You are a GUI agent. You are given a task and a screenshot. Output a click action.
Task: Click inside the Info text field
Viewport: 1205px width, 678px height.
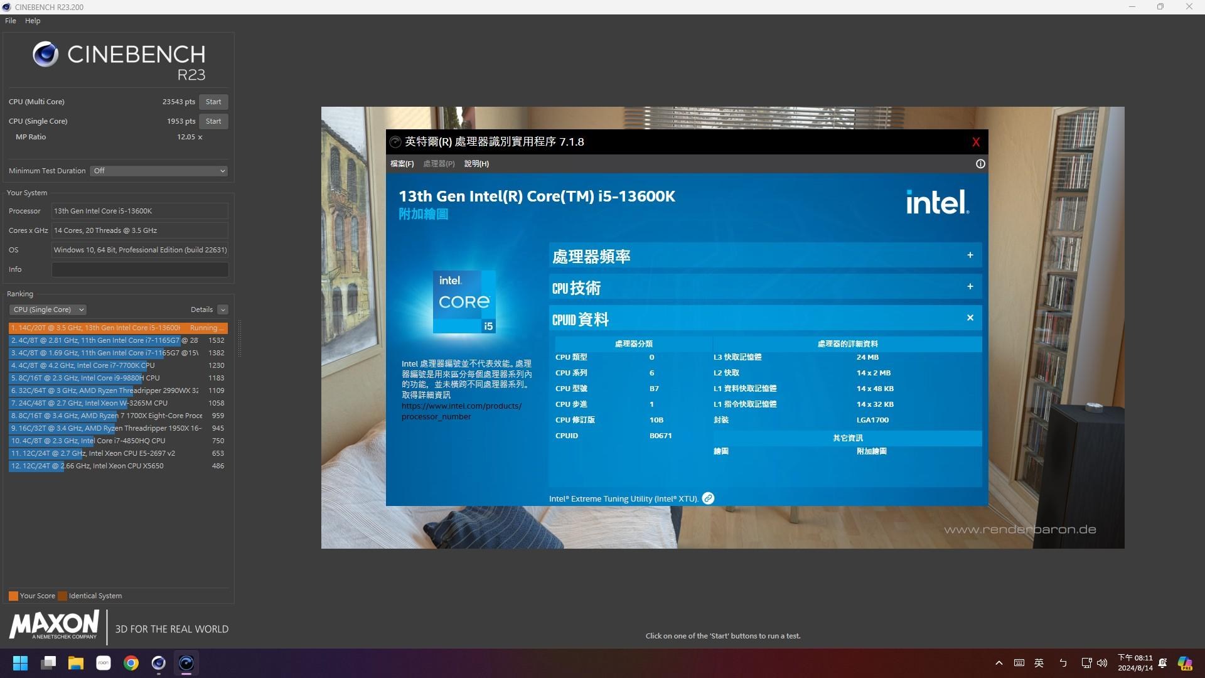coord(139,269)
